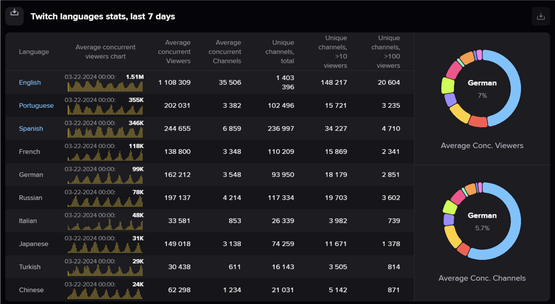Sort by Average concurrent Viewers column
This screenshot has width=555, height=304.
(x=175, y=52)
